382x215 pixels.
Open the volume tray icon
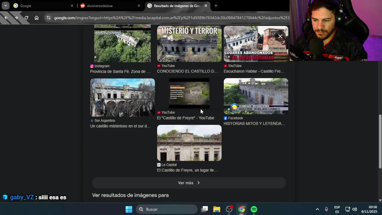pos(355,209)
